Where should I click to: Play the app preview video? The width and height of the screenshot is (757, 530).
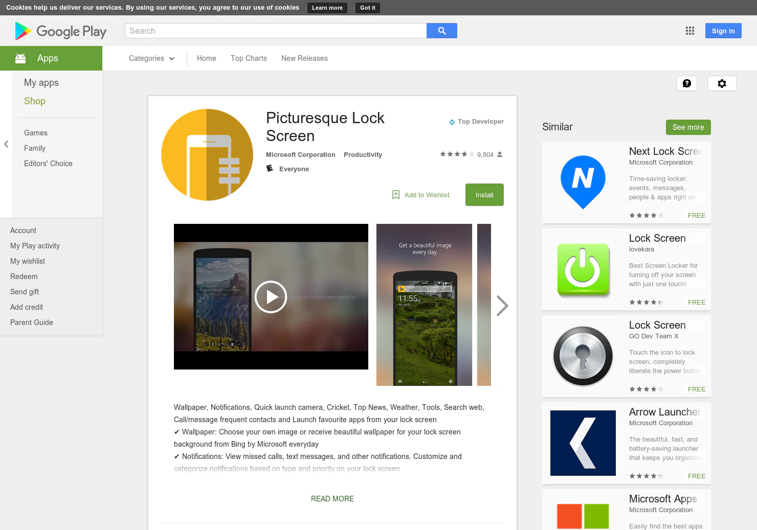tap(271, 297)
